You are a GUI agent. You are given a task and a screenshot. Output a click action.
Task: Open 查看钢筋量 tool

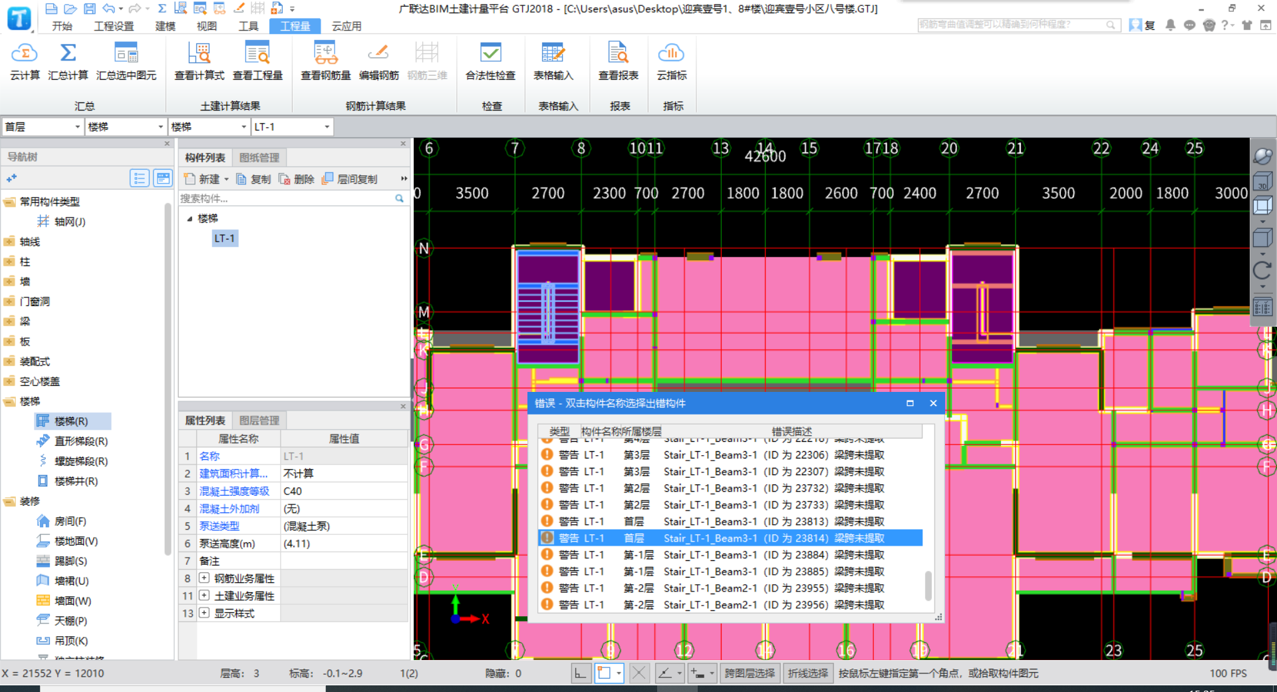325,61
